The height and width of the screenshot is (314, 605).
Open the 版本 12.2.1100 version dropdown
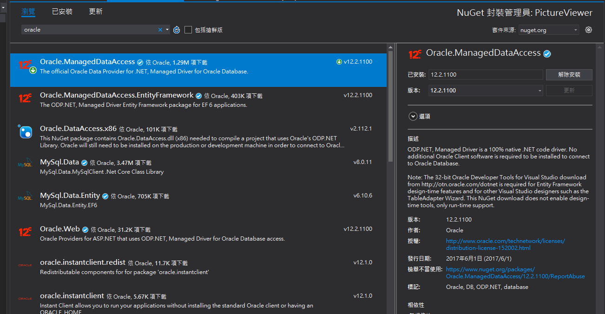[485, 91]
